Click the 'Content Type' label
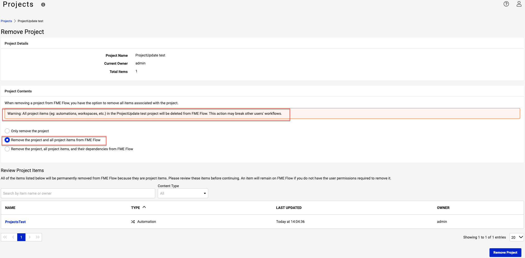 click(x=168, y=186)
